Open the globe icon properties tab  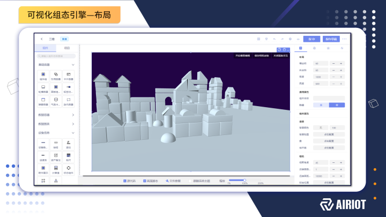(314, 48)
